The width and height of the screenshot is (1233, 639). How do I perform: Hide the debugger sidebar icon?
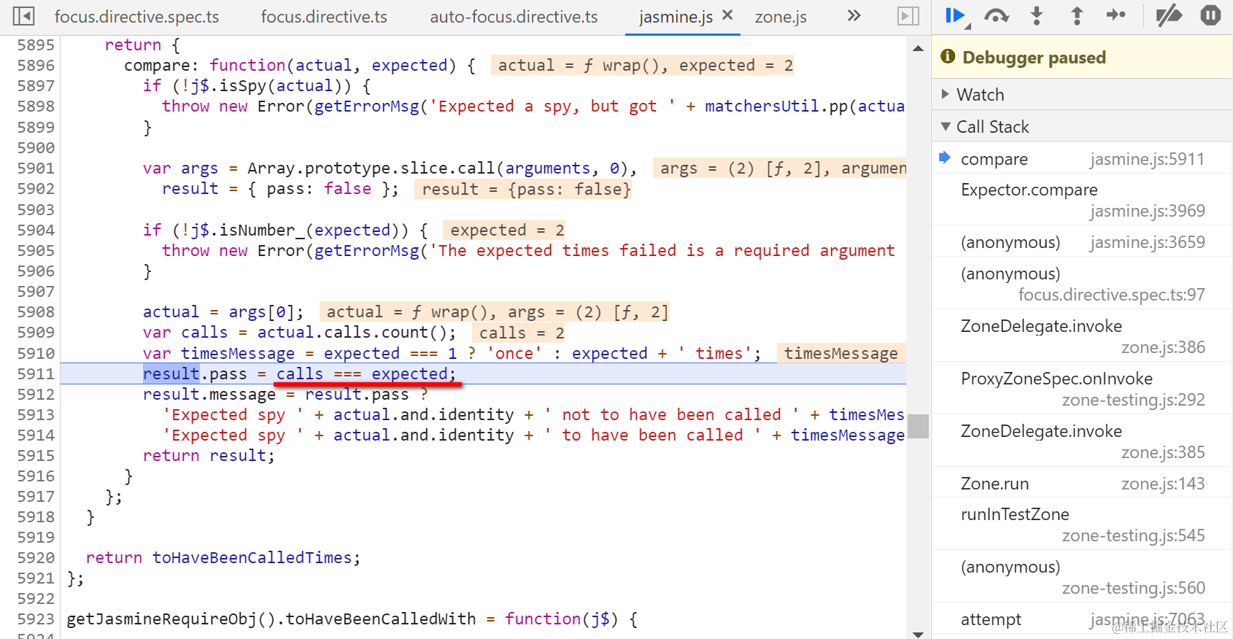(908, 16)
